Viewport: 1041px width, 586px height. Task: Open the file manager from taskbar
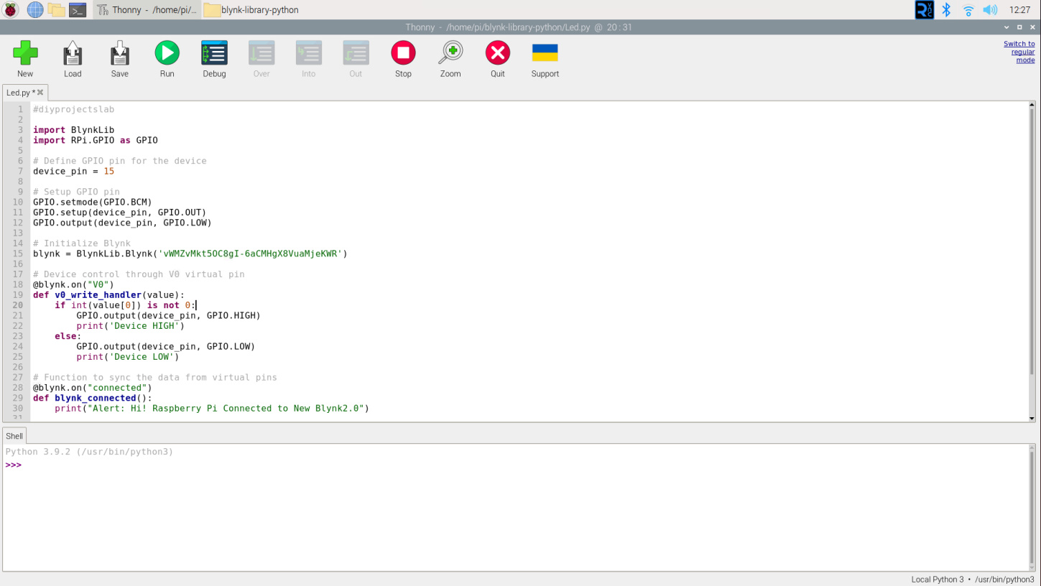pos(56,9)
